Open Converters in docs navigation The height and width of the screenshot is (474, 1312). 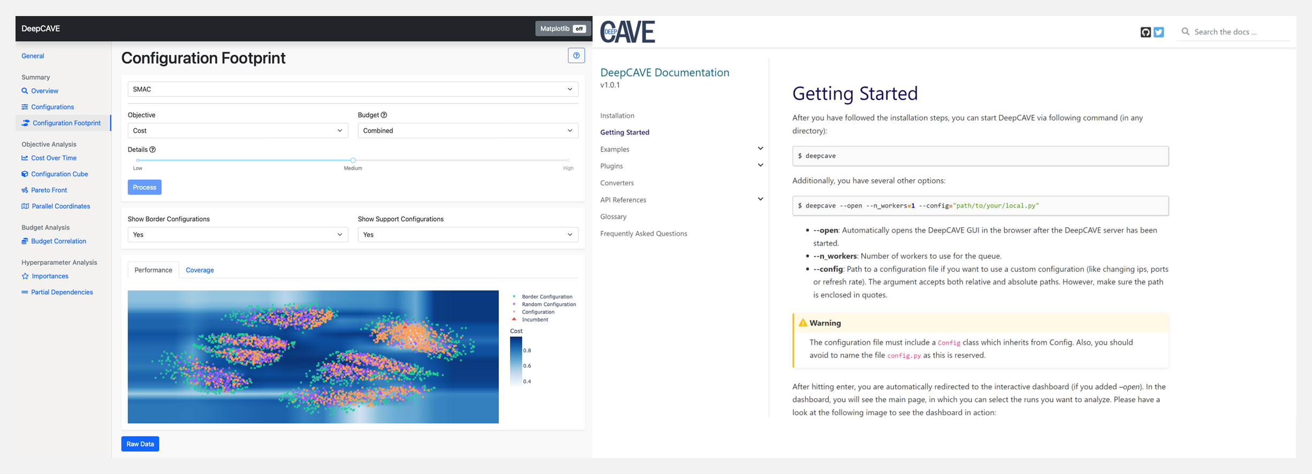[617, 183]
